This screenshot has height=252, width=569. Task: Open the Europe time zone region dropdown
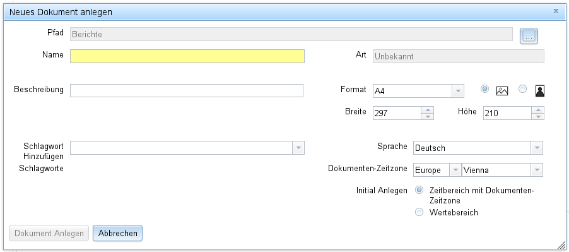point(455,170)
